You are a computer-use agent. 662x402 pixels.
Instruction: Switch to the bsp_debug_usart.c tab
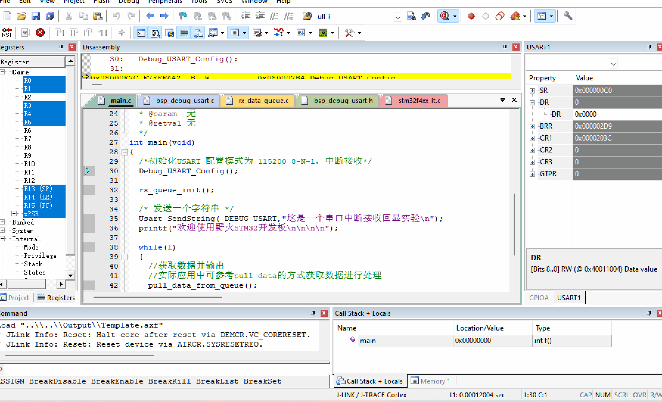[x=185, y=101]
